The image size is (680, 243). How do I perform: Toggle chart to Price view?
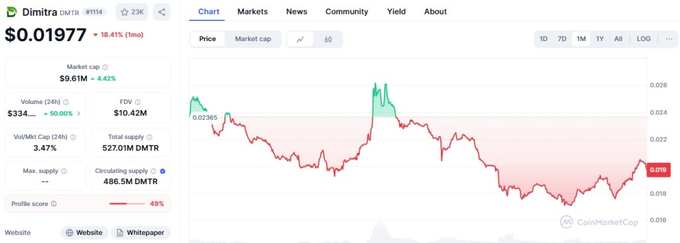coord(207,39)
